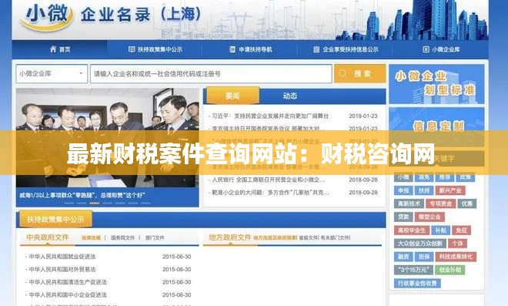
Task: Open 中华人民共和国对外贸易法
Action: coord(62,269)
